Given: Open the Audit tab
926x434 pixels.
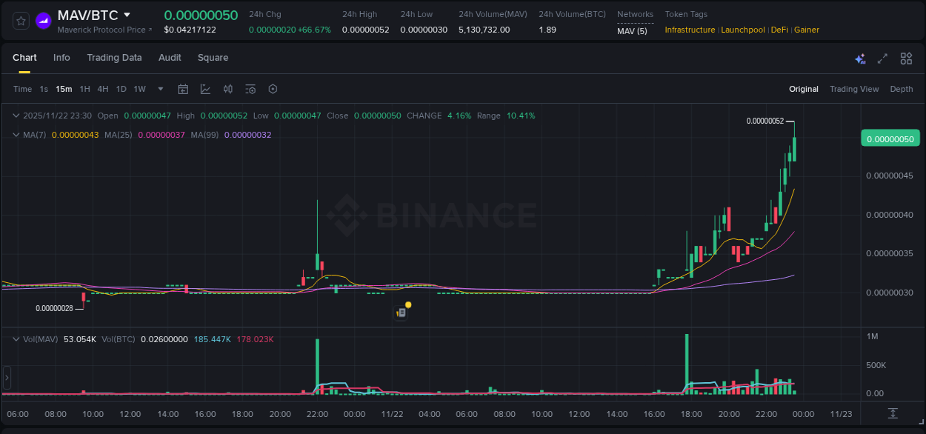Looking at the screenshot, I should pyautogui.click(x=170, y=58).
